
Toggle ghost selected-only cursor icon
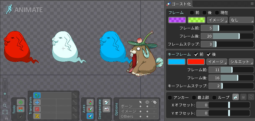(236, 97)
